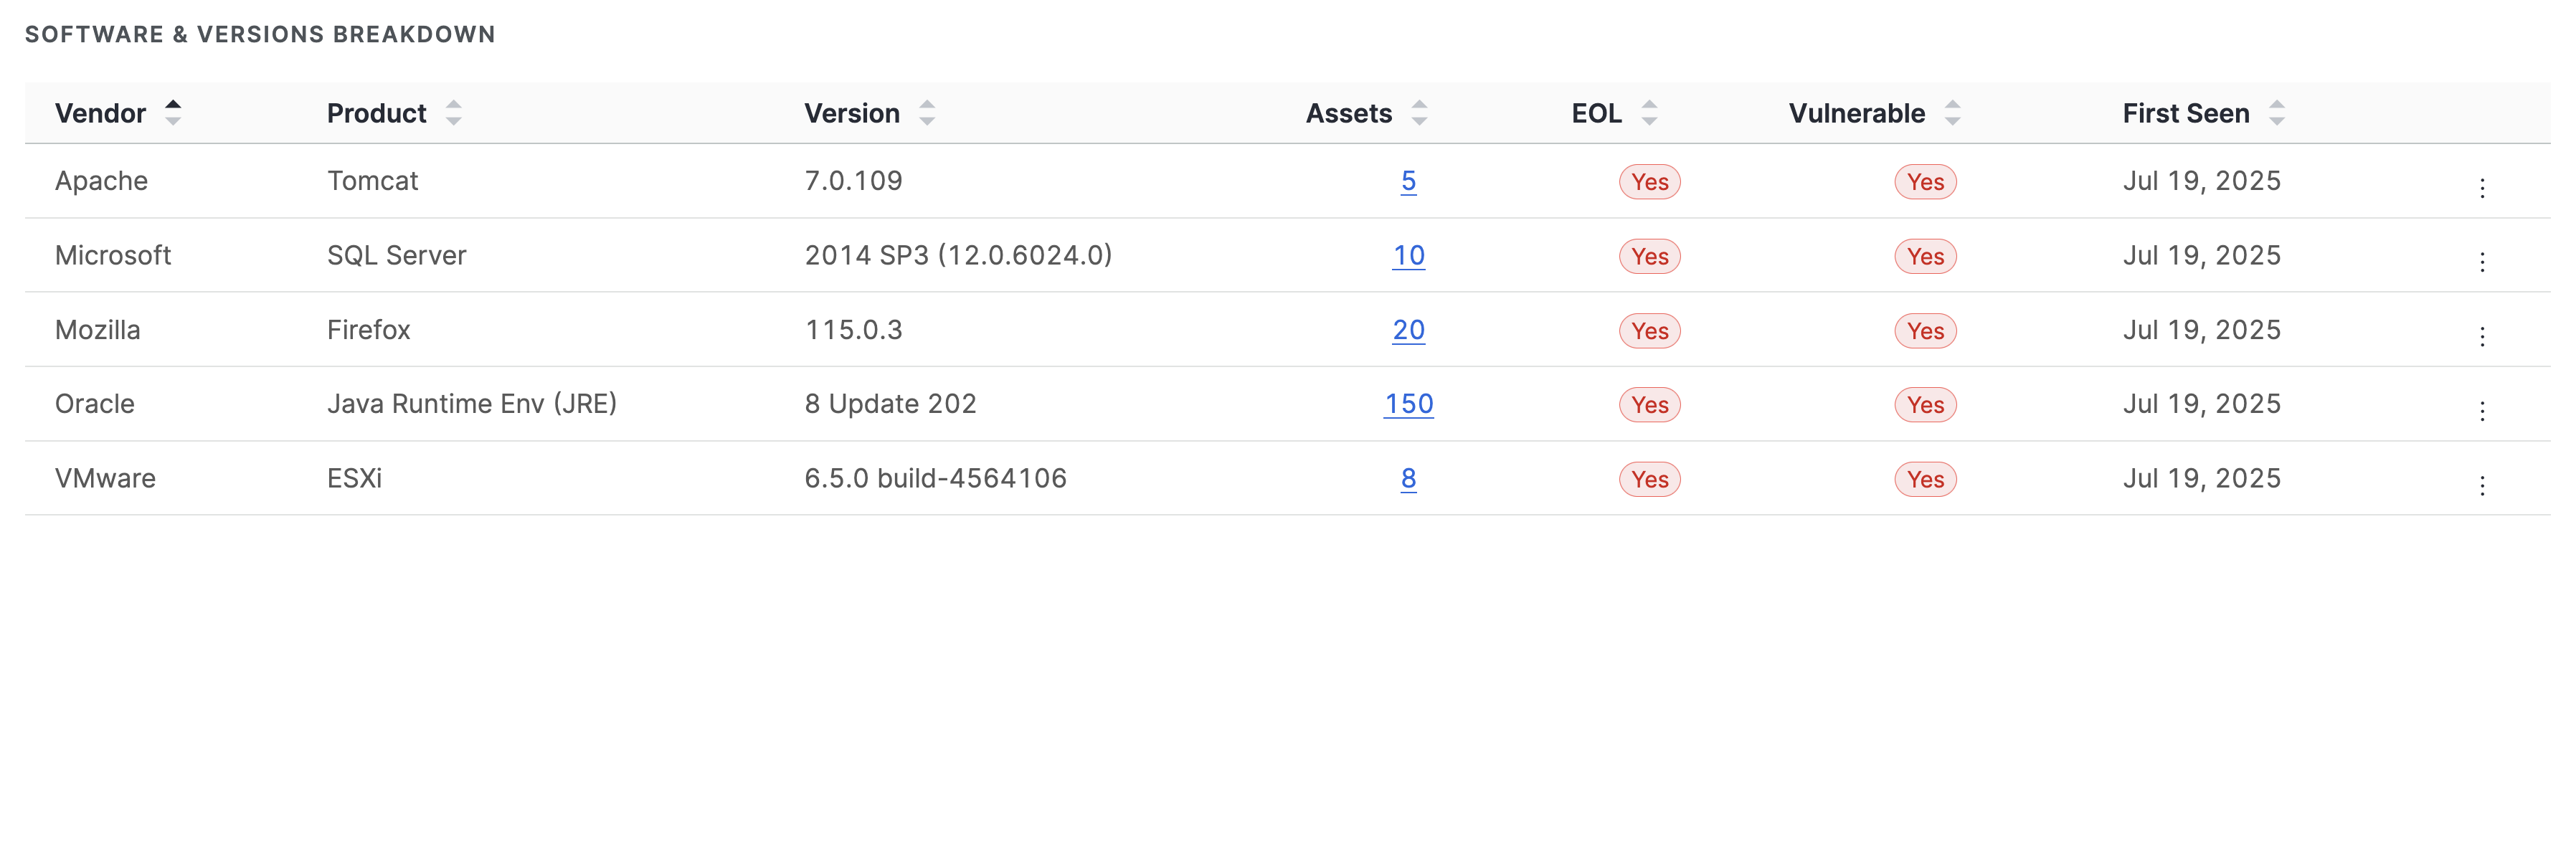
Task: Open kebab menu for Microsoft SQL Server
Action: pos(2481,261)
